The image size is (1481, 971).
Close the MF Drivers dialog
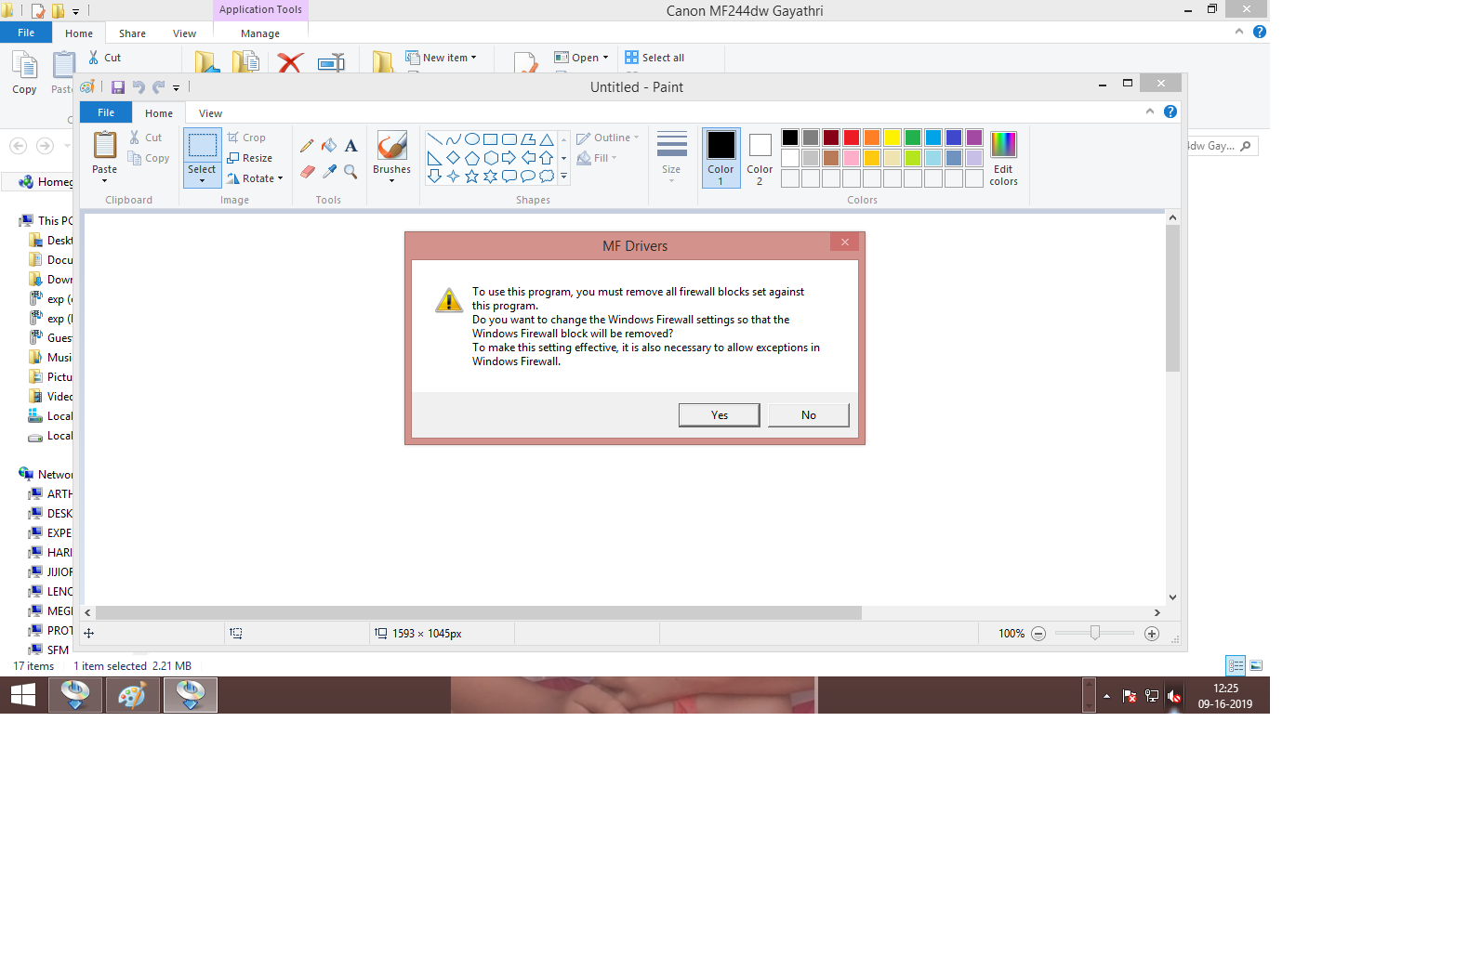point(845,243)
